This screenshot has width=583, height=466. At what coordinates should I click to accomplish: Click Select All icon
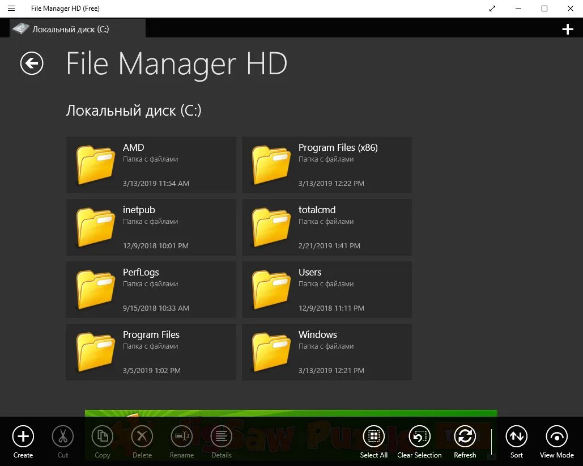point(374,437)
